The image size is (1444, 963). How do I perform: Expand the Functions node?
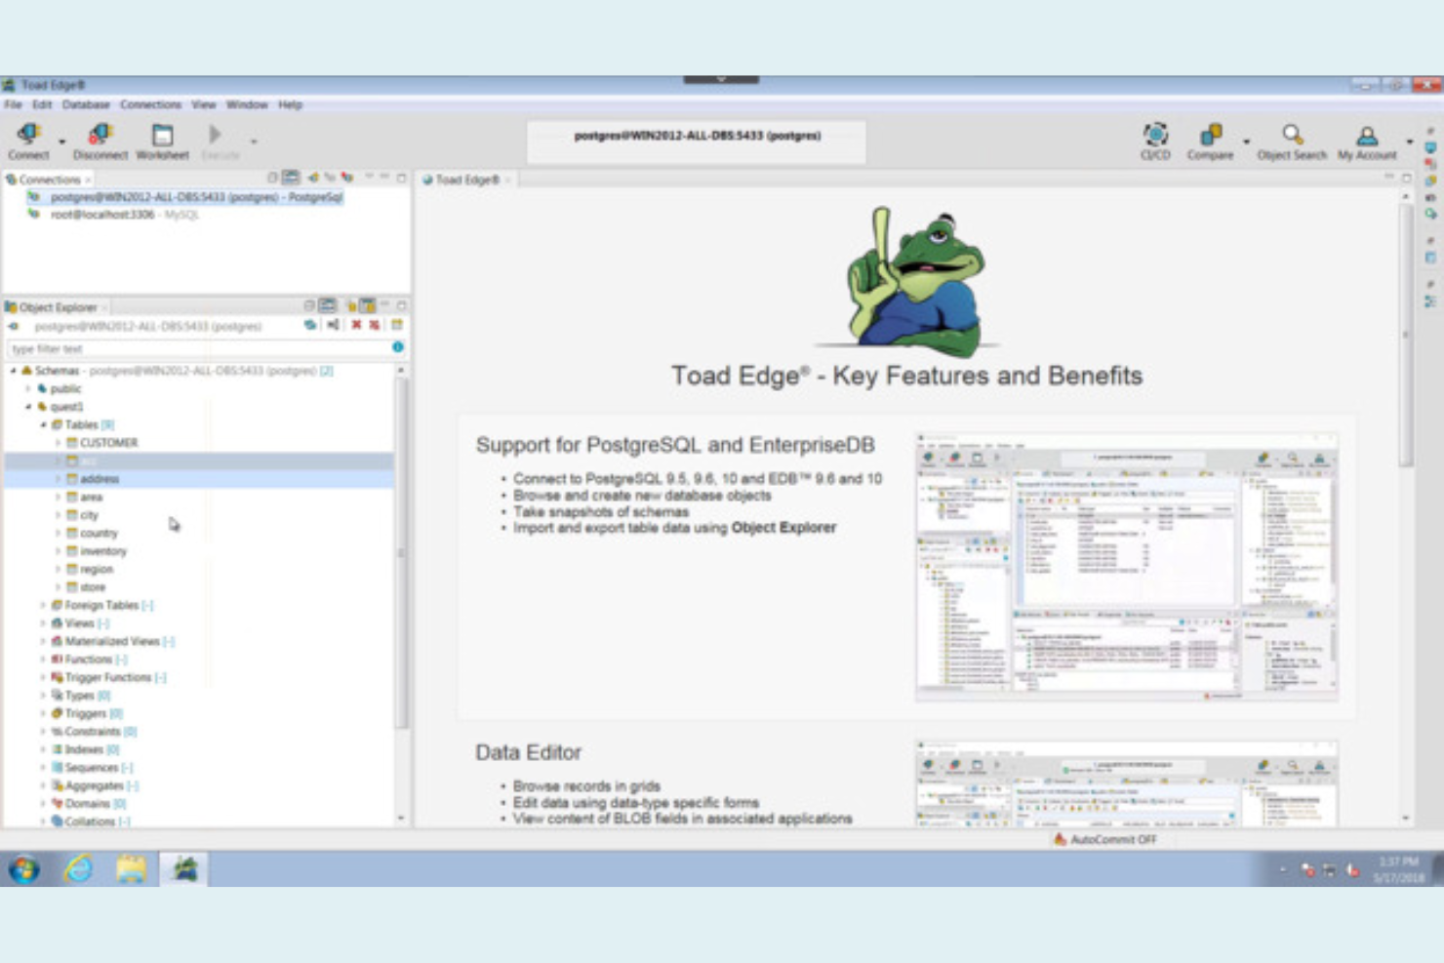point(43,659)
